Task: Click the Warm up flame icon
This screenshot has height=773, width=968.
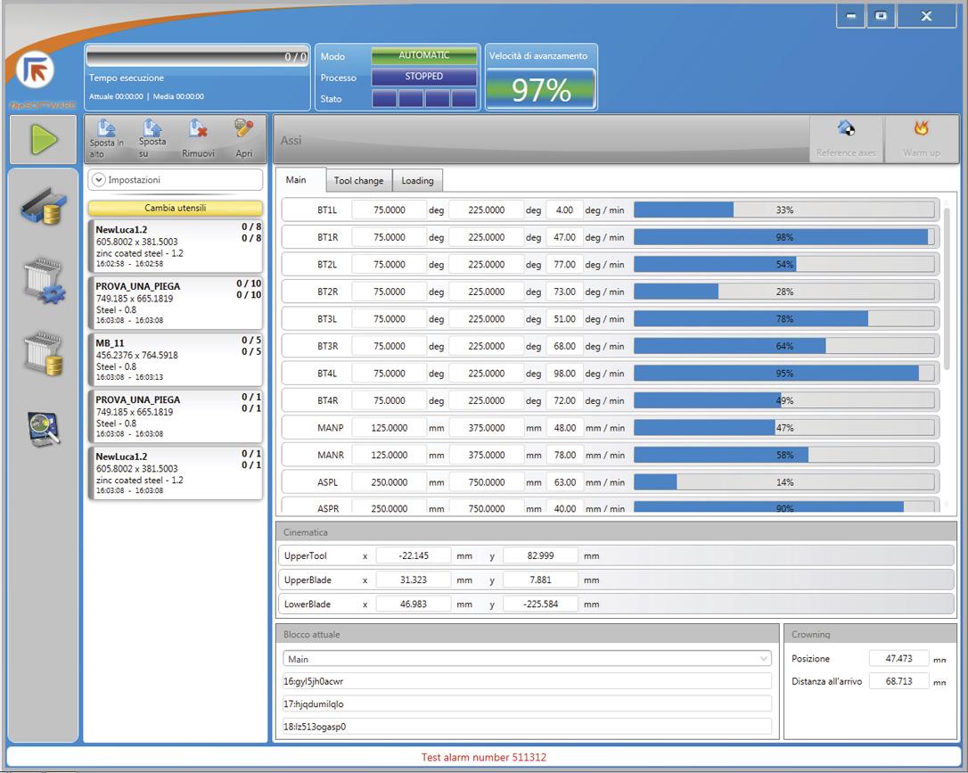Action: [x=921, y=129]
